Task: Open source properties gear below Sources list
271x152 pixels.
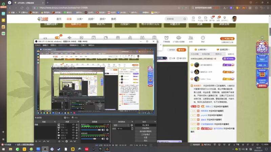Action: click(x=66, y=141)
